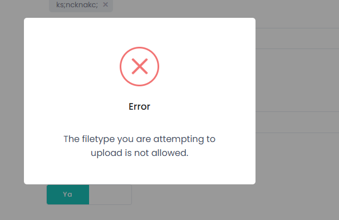Click the line 'The filetype you are attempting to'
The image size is (339, 220).
140,139
